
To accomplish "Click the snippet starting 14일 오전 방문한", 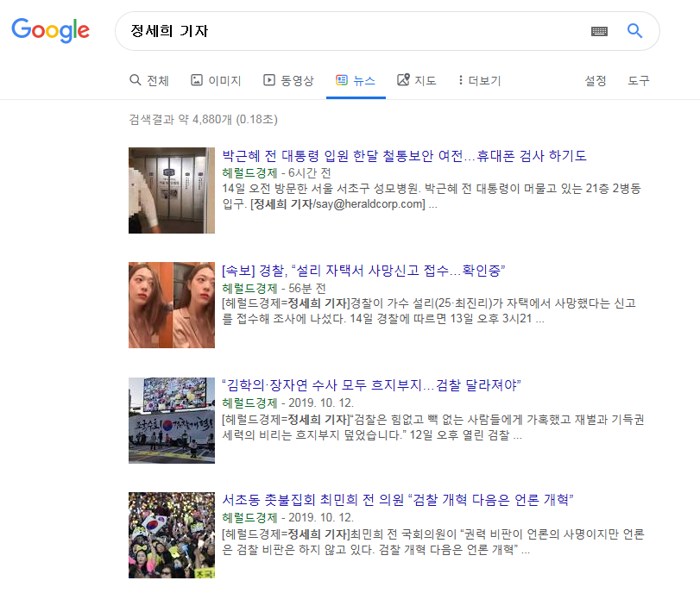I will 432,197.
